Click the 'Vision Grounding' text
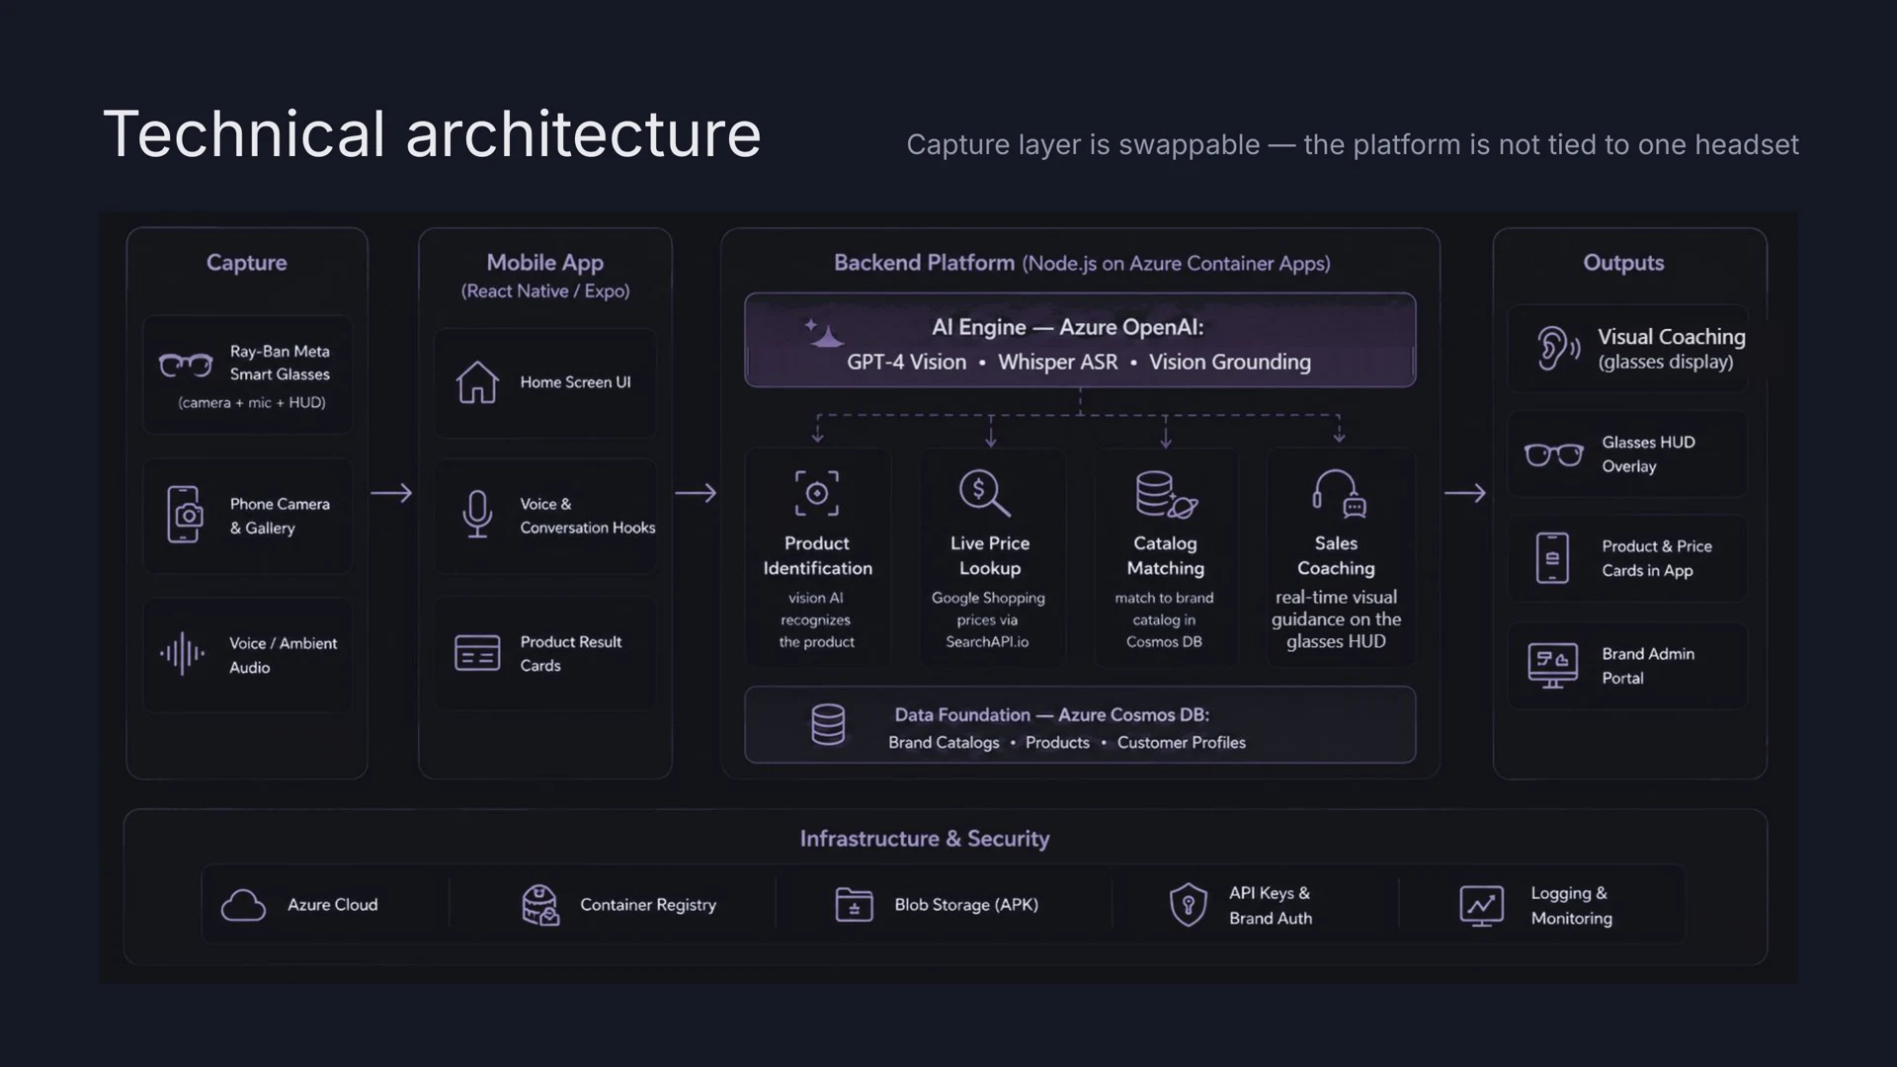 1229,363
